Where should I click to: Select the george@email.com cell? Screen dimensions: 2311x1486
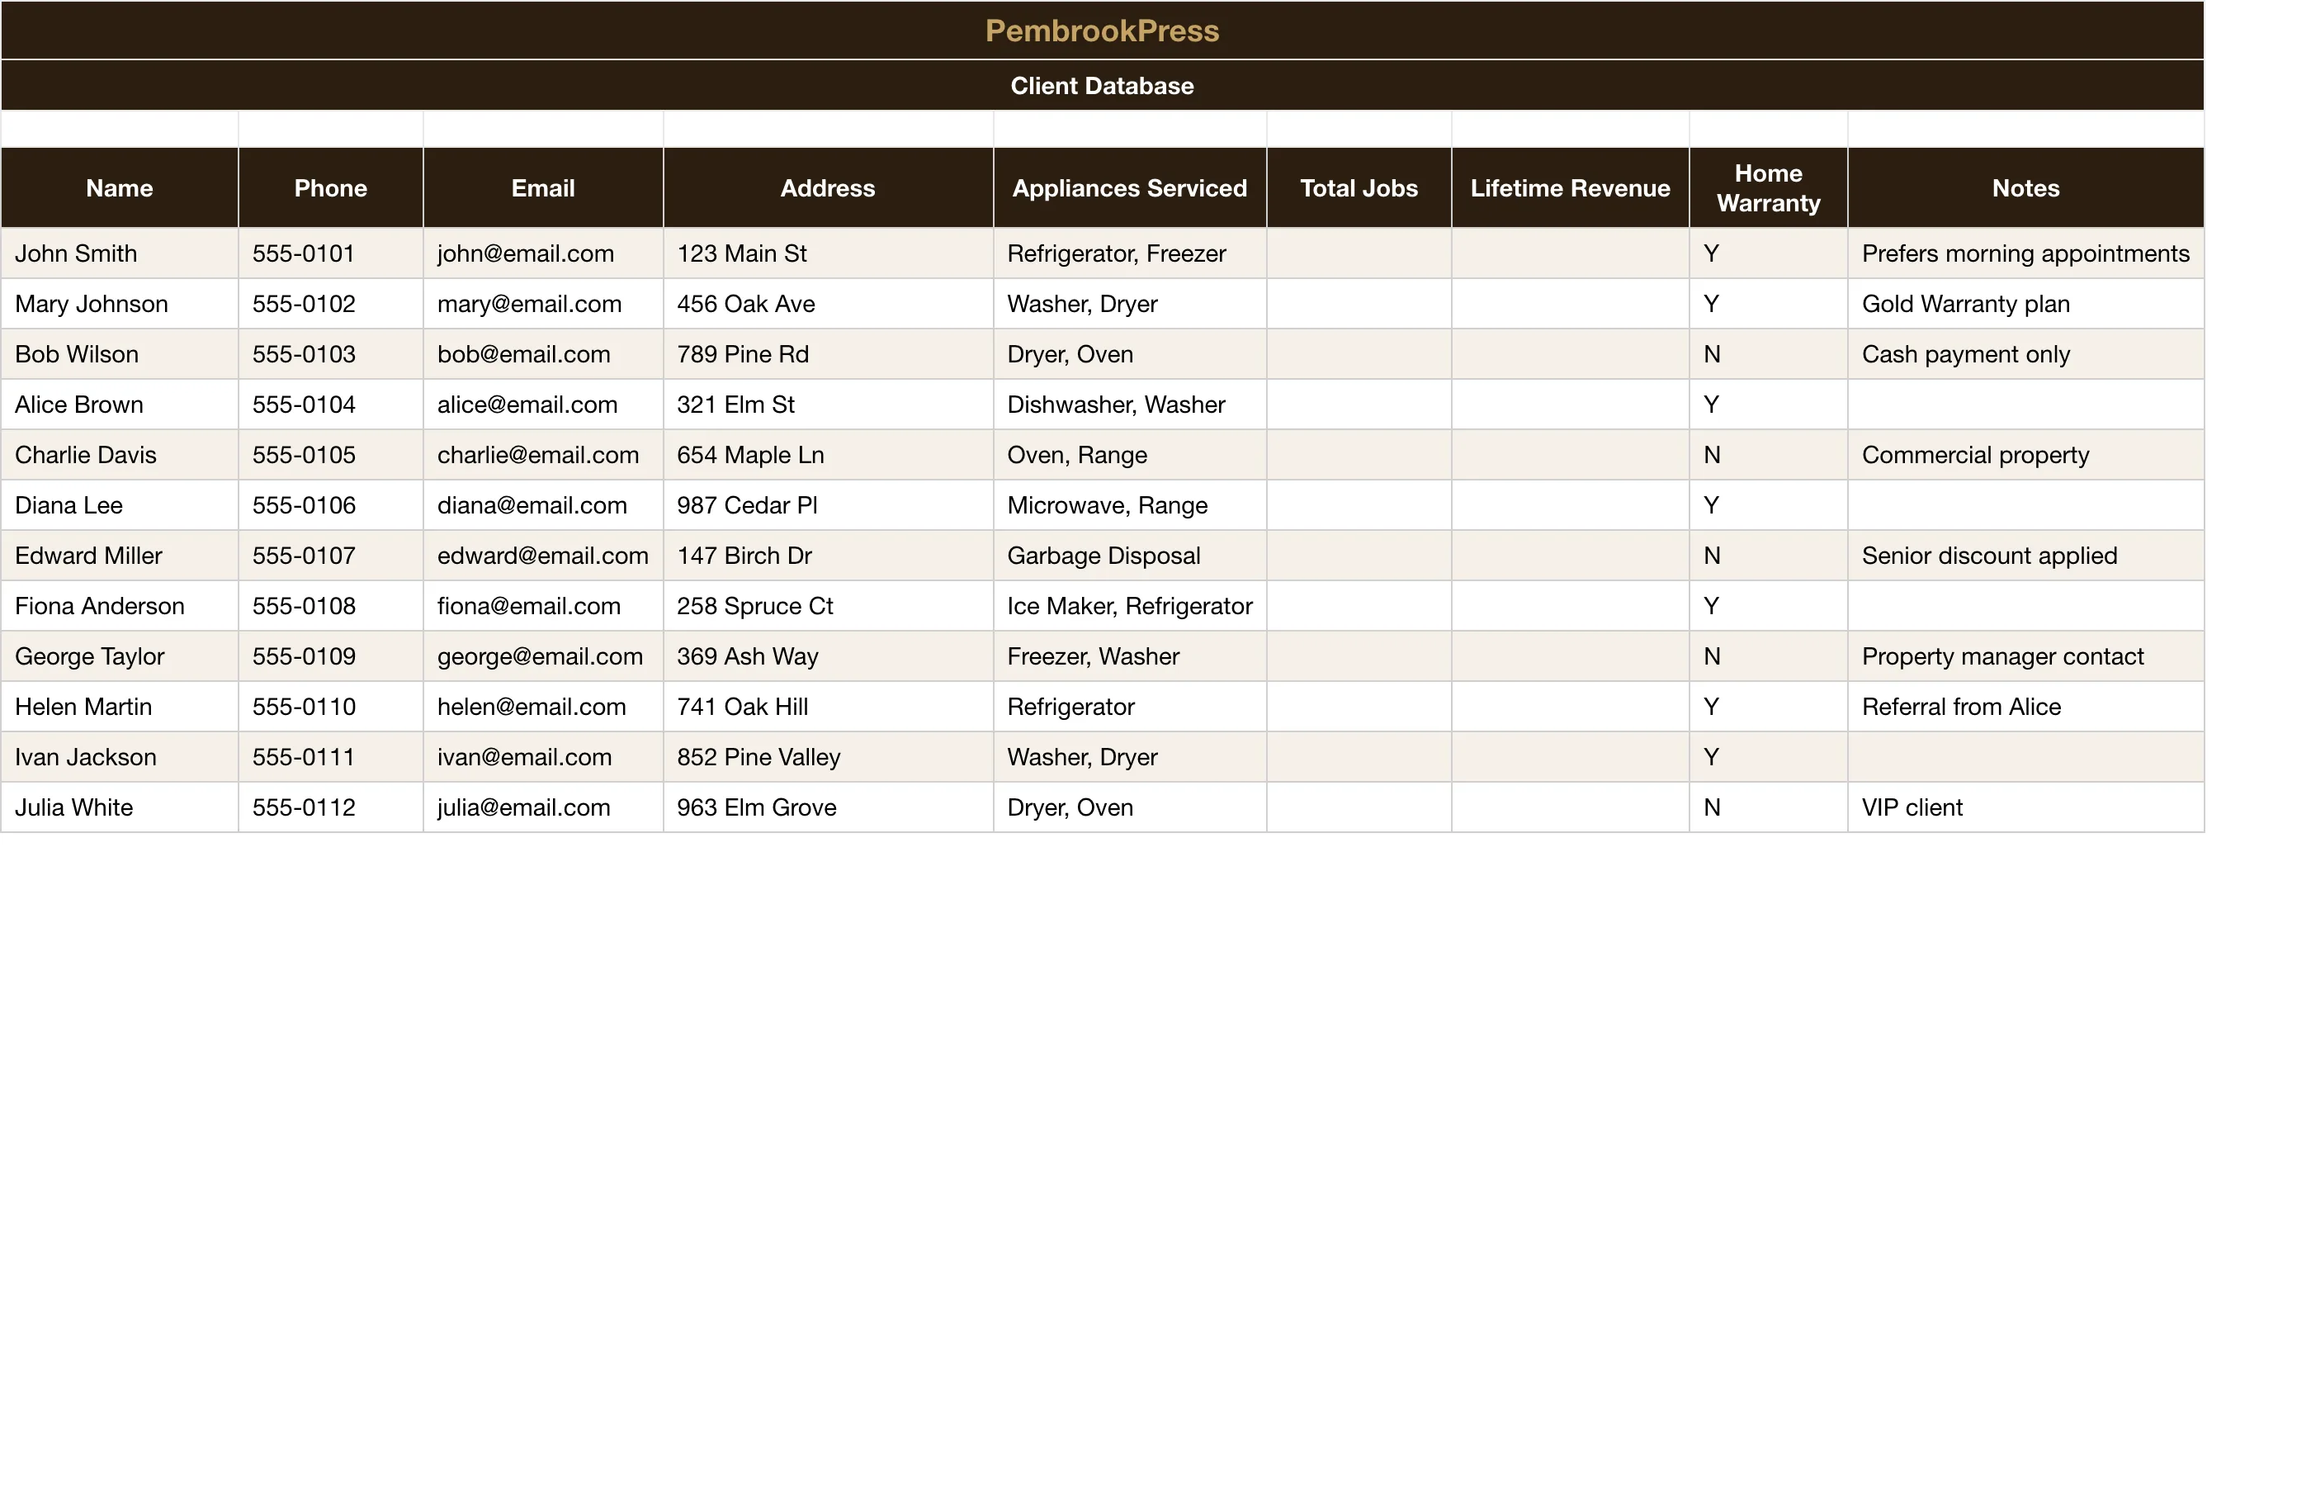point(543,656)
